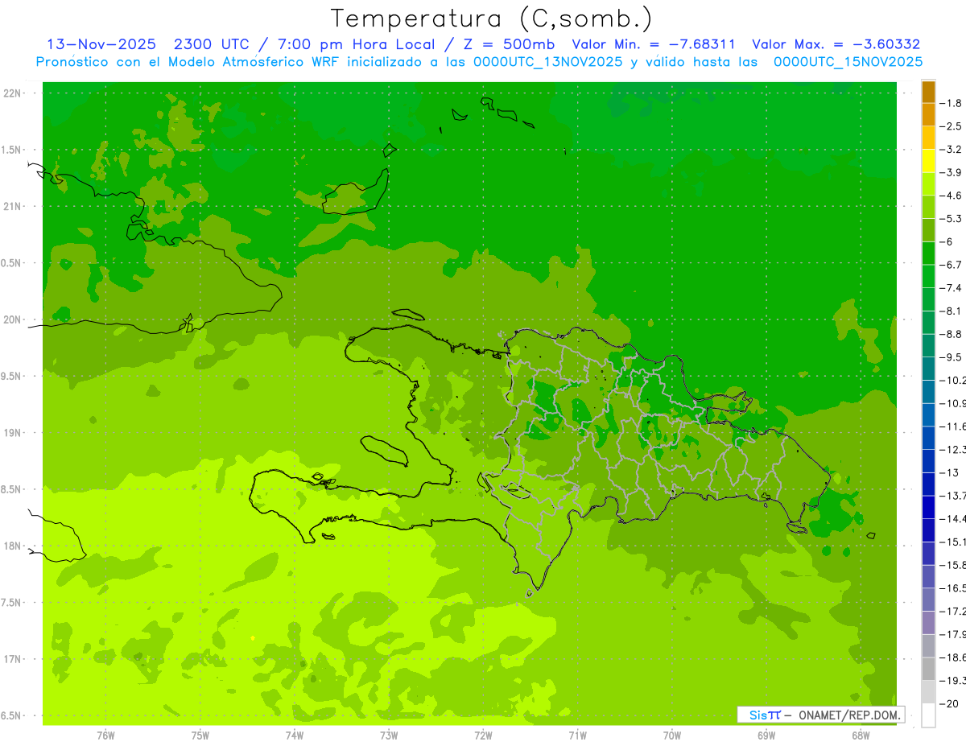The height and width of the screenshot is (746, 966).
Task: Pick yellow swatch between -3.2 and -3.9
Action: point(928,161)
